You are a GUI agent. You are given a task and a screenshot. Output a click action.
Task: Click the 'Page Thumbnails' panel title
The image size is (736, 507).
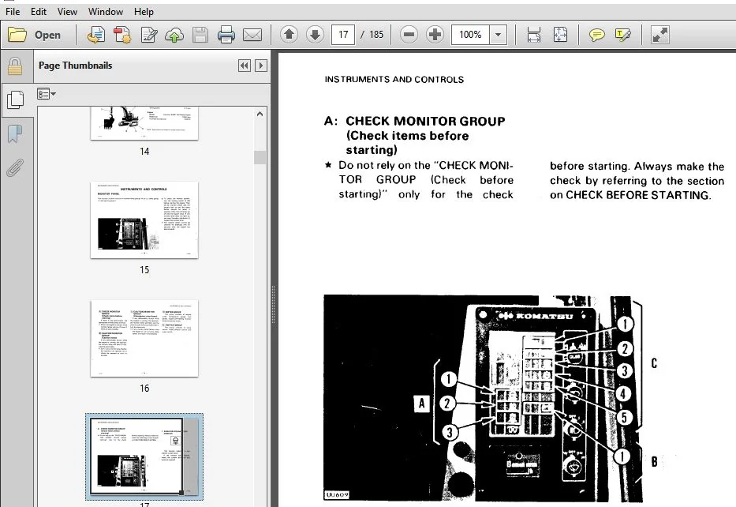click(x=75, y=66)
